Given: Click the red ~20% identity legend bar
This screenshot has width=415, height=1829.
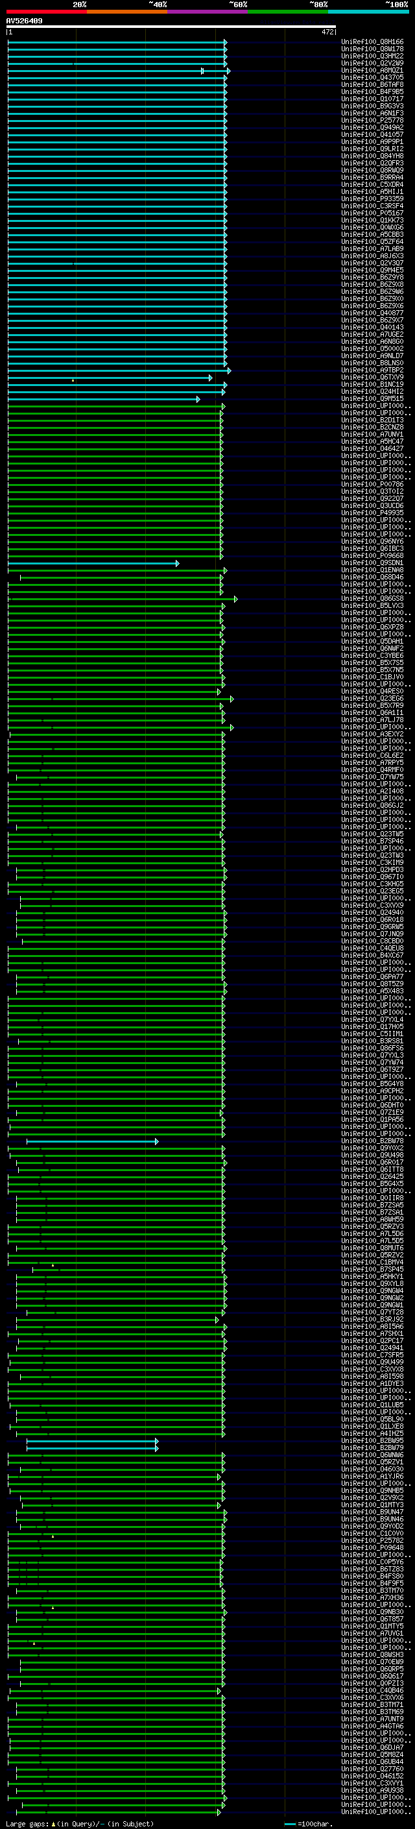Looking at the screenshot, I should click(46, 12).
